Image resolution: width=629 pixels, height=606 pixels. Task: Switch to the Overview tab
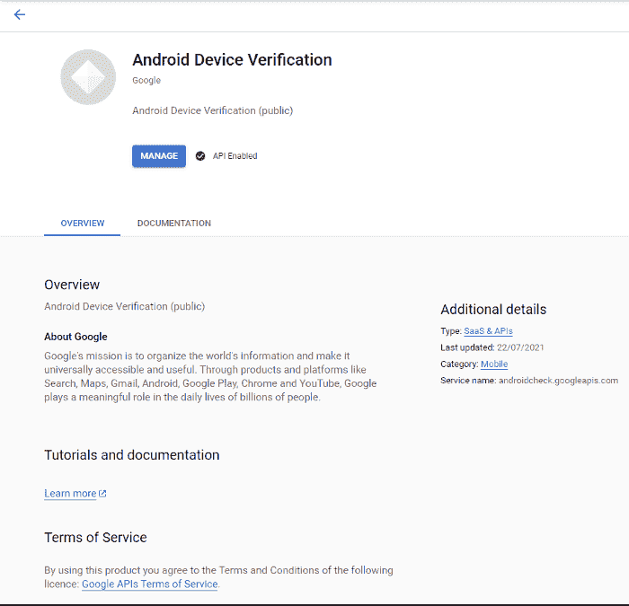(x=82, y=223)
